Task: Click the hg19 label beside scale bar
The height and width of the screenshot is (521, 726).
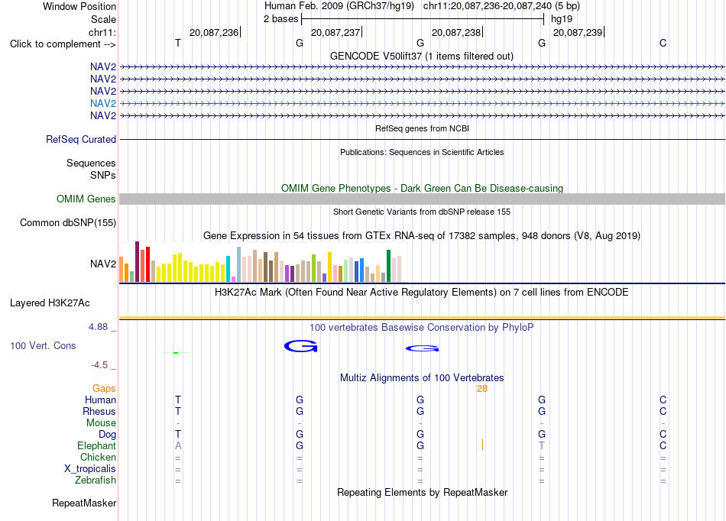Action: (562, 19)
